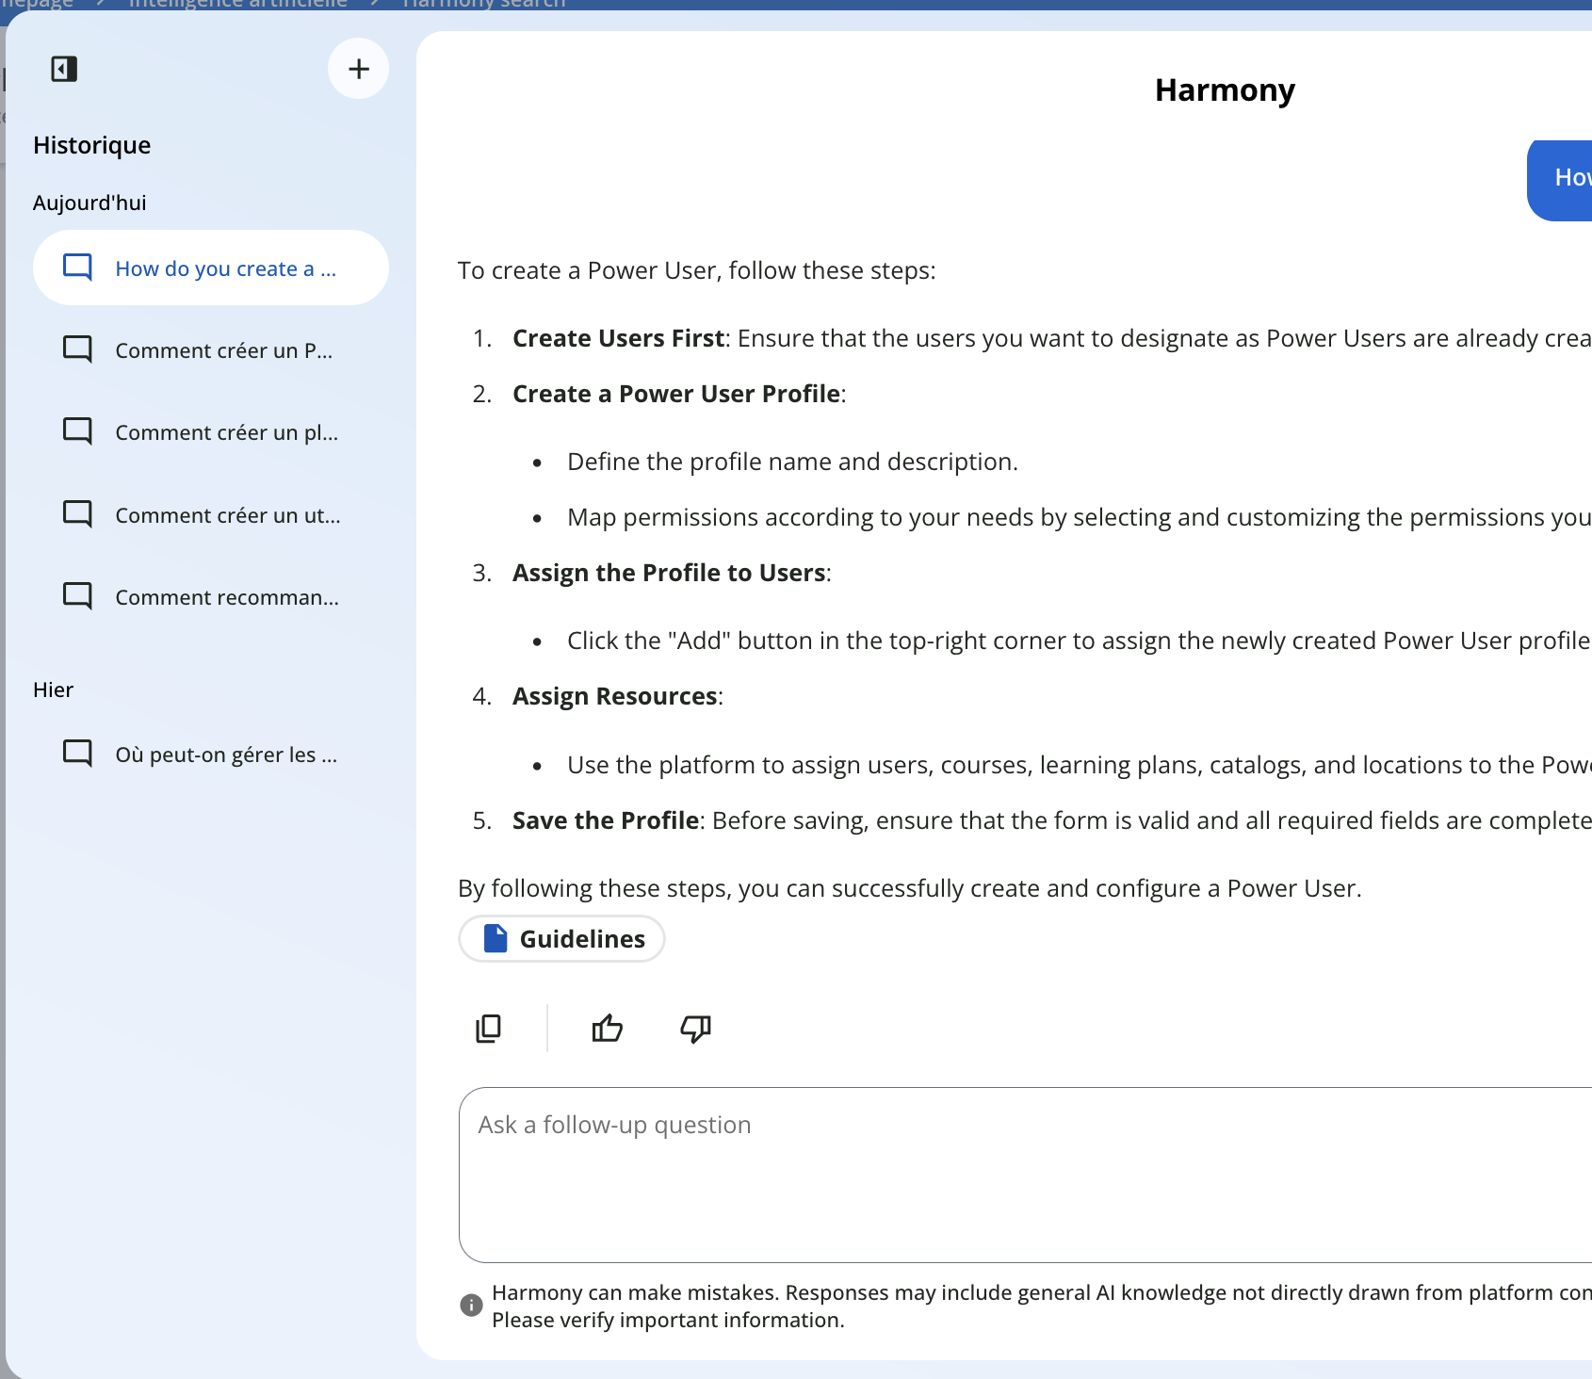
Task: Click chat icon beside 'Comment créer un ut...'
Action: pyautogui.click(x=77, y=514)
